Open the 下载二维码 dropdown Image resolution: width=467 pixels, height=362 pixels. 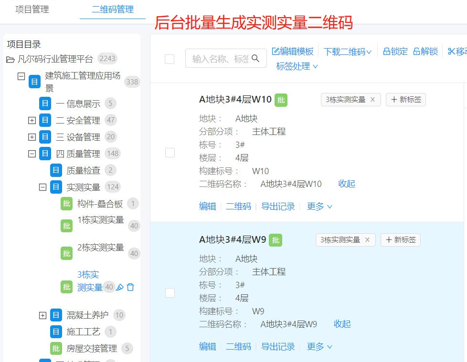pos(348,51)
